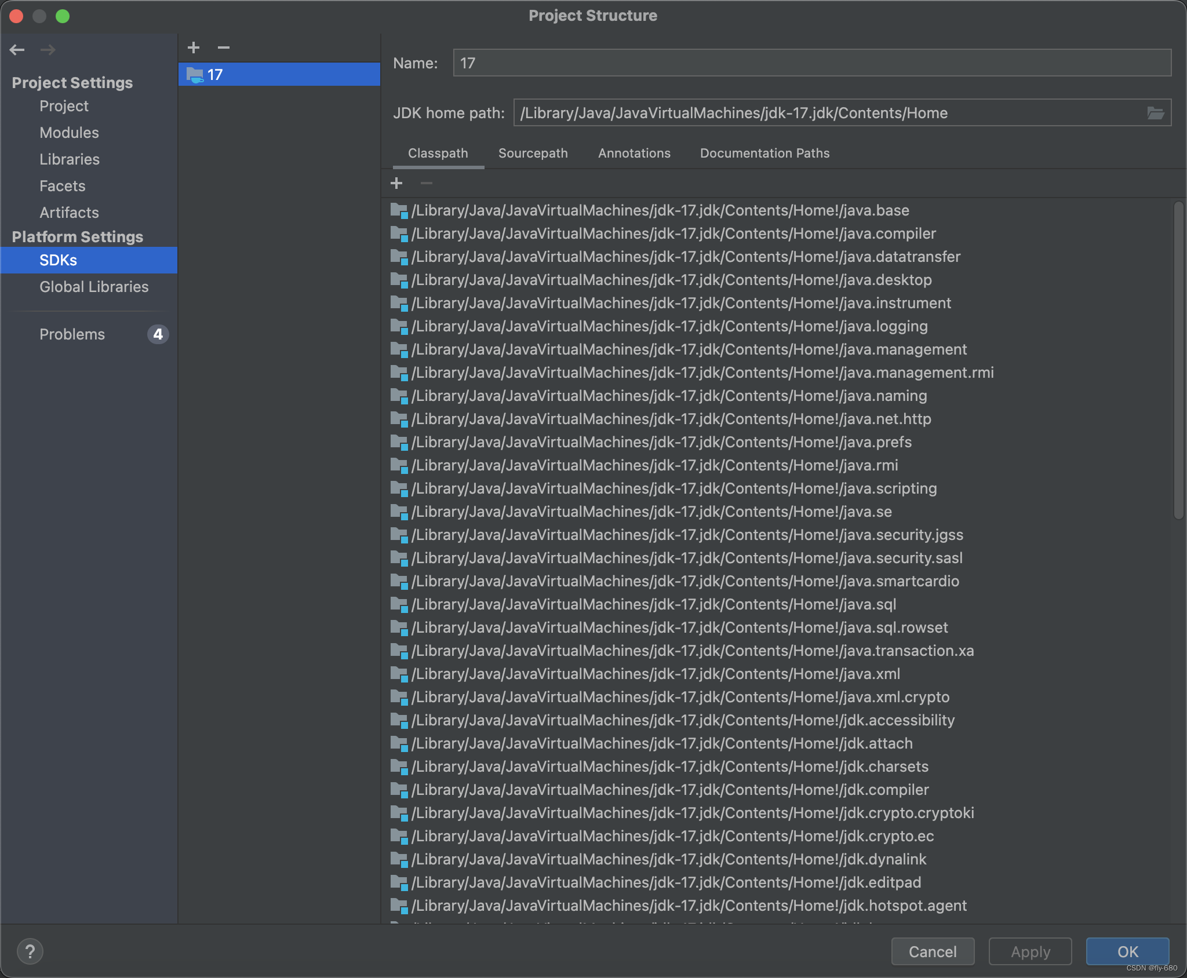This screenshot has width=1187, height=978.
Task: Switch to the Annotations tab
Action: point(634,154)
